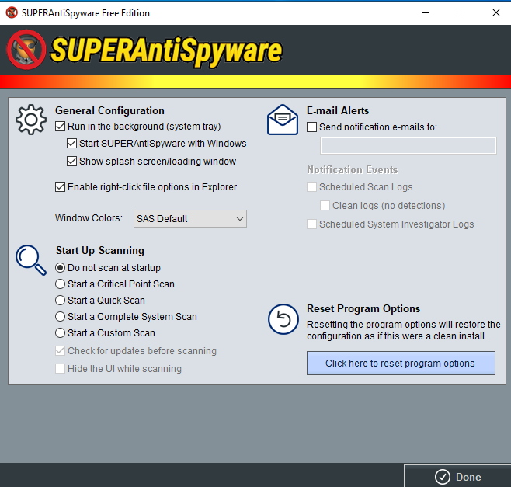The image size is (511, 487).
Task: Open the Window Colors dropdown
Action: pos(190,219)
